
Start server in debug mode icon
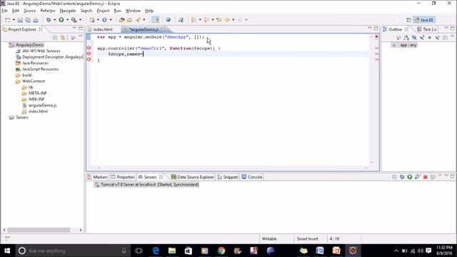coord(402,177)
